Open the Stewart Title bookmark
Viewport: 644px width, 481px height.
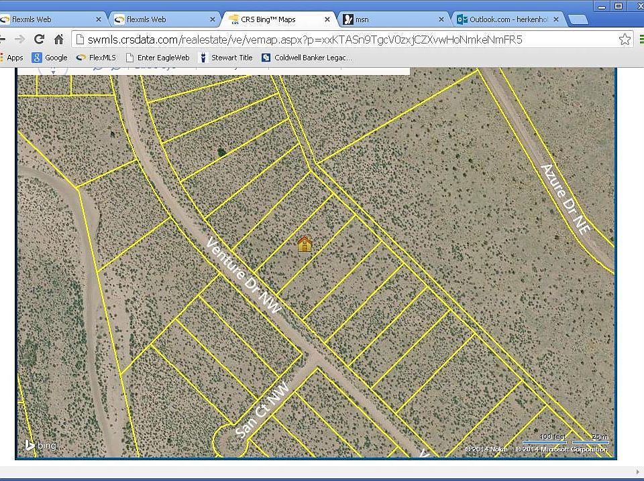coord(225,58)
